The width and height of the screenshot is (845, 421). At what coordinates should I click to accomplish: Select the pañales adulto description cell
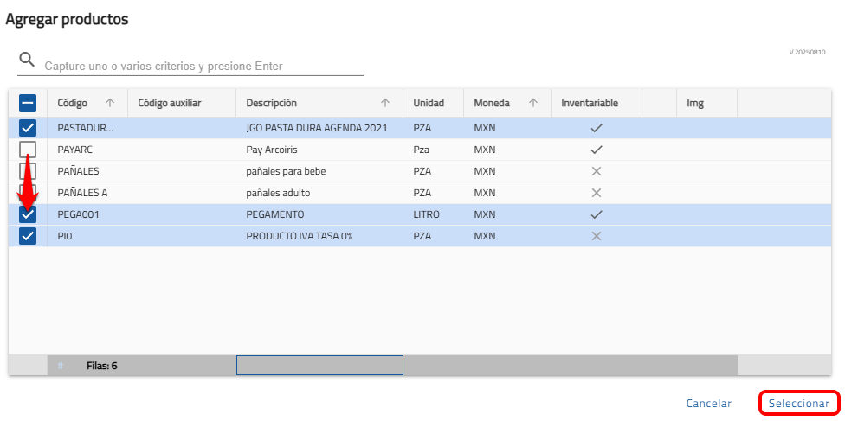278,193
